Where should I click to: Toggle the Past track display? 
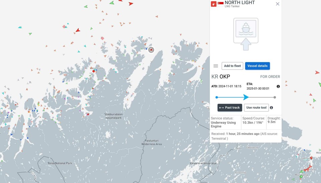(x=230, y=108)
